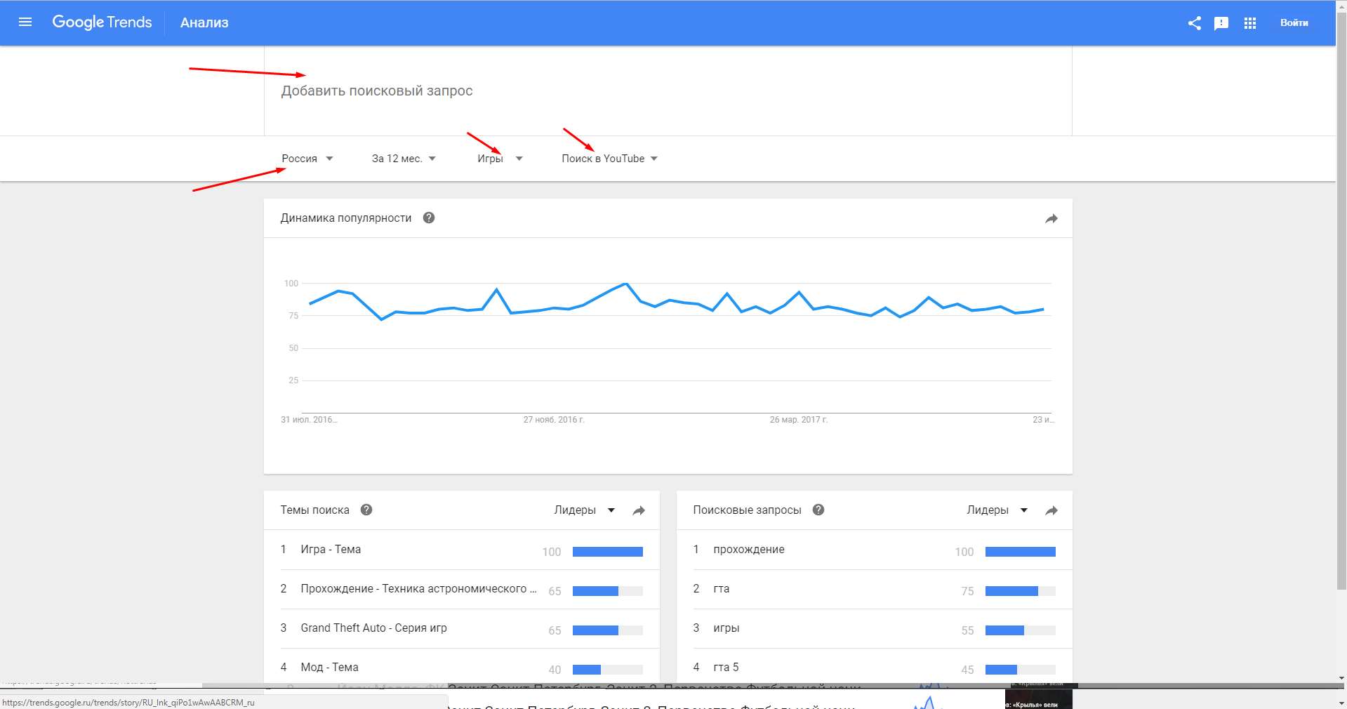Select the Игра - Тема row
This screenshot has width=1347, height=709.
[461, 550]
